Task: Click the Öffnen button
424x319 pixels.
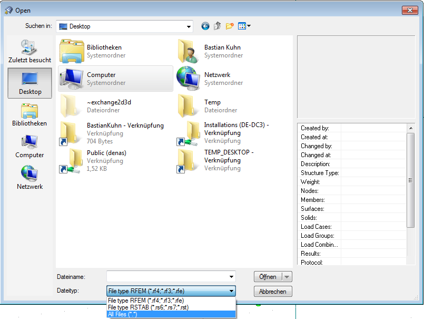Action: coord(269,276)
